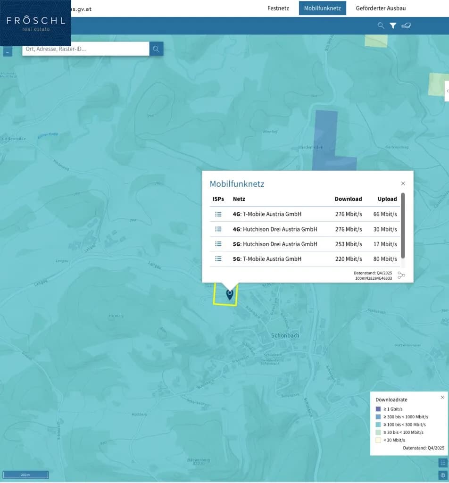The image size is (449, 483).
Task: Click the header magnifier search icon
Action: click(381, 25)
